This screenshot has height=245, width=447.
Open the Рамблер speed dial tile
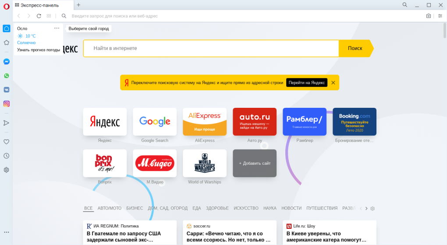305,122
